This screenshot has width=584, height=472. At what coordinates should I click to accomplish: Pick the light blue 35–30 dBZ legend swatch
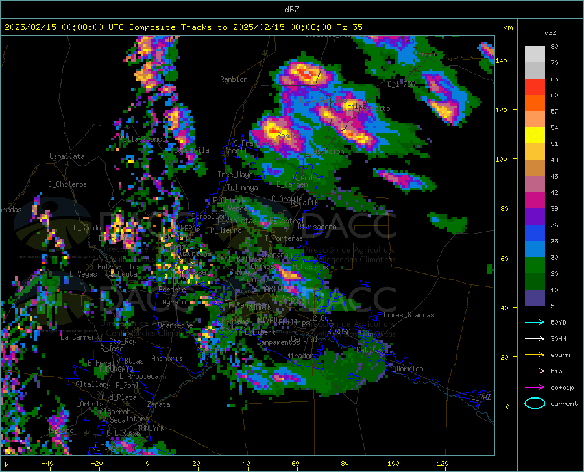(535, 249)
